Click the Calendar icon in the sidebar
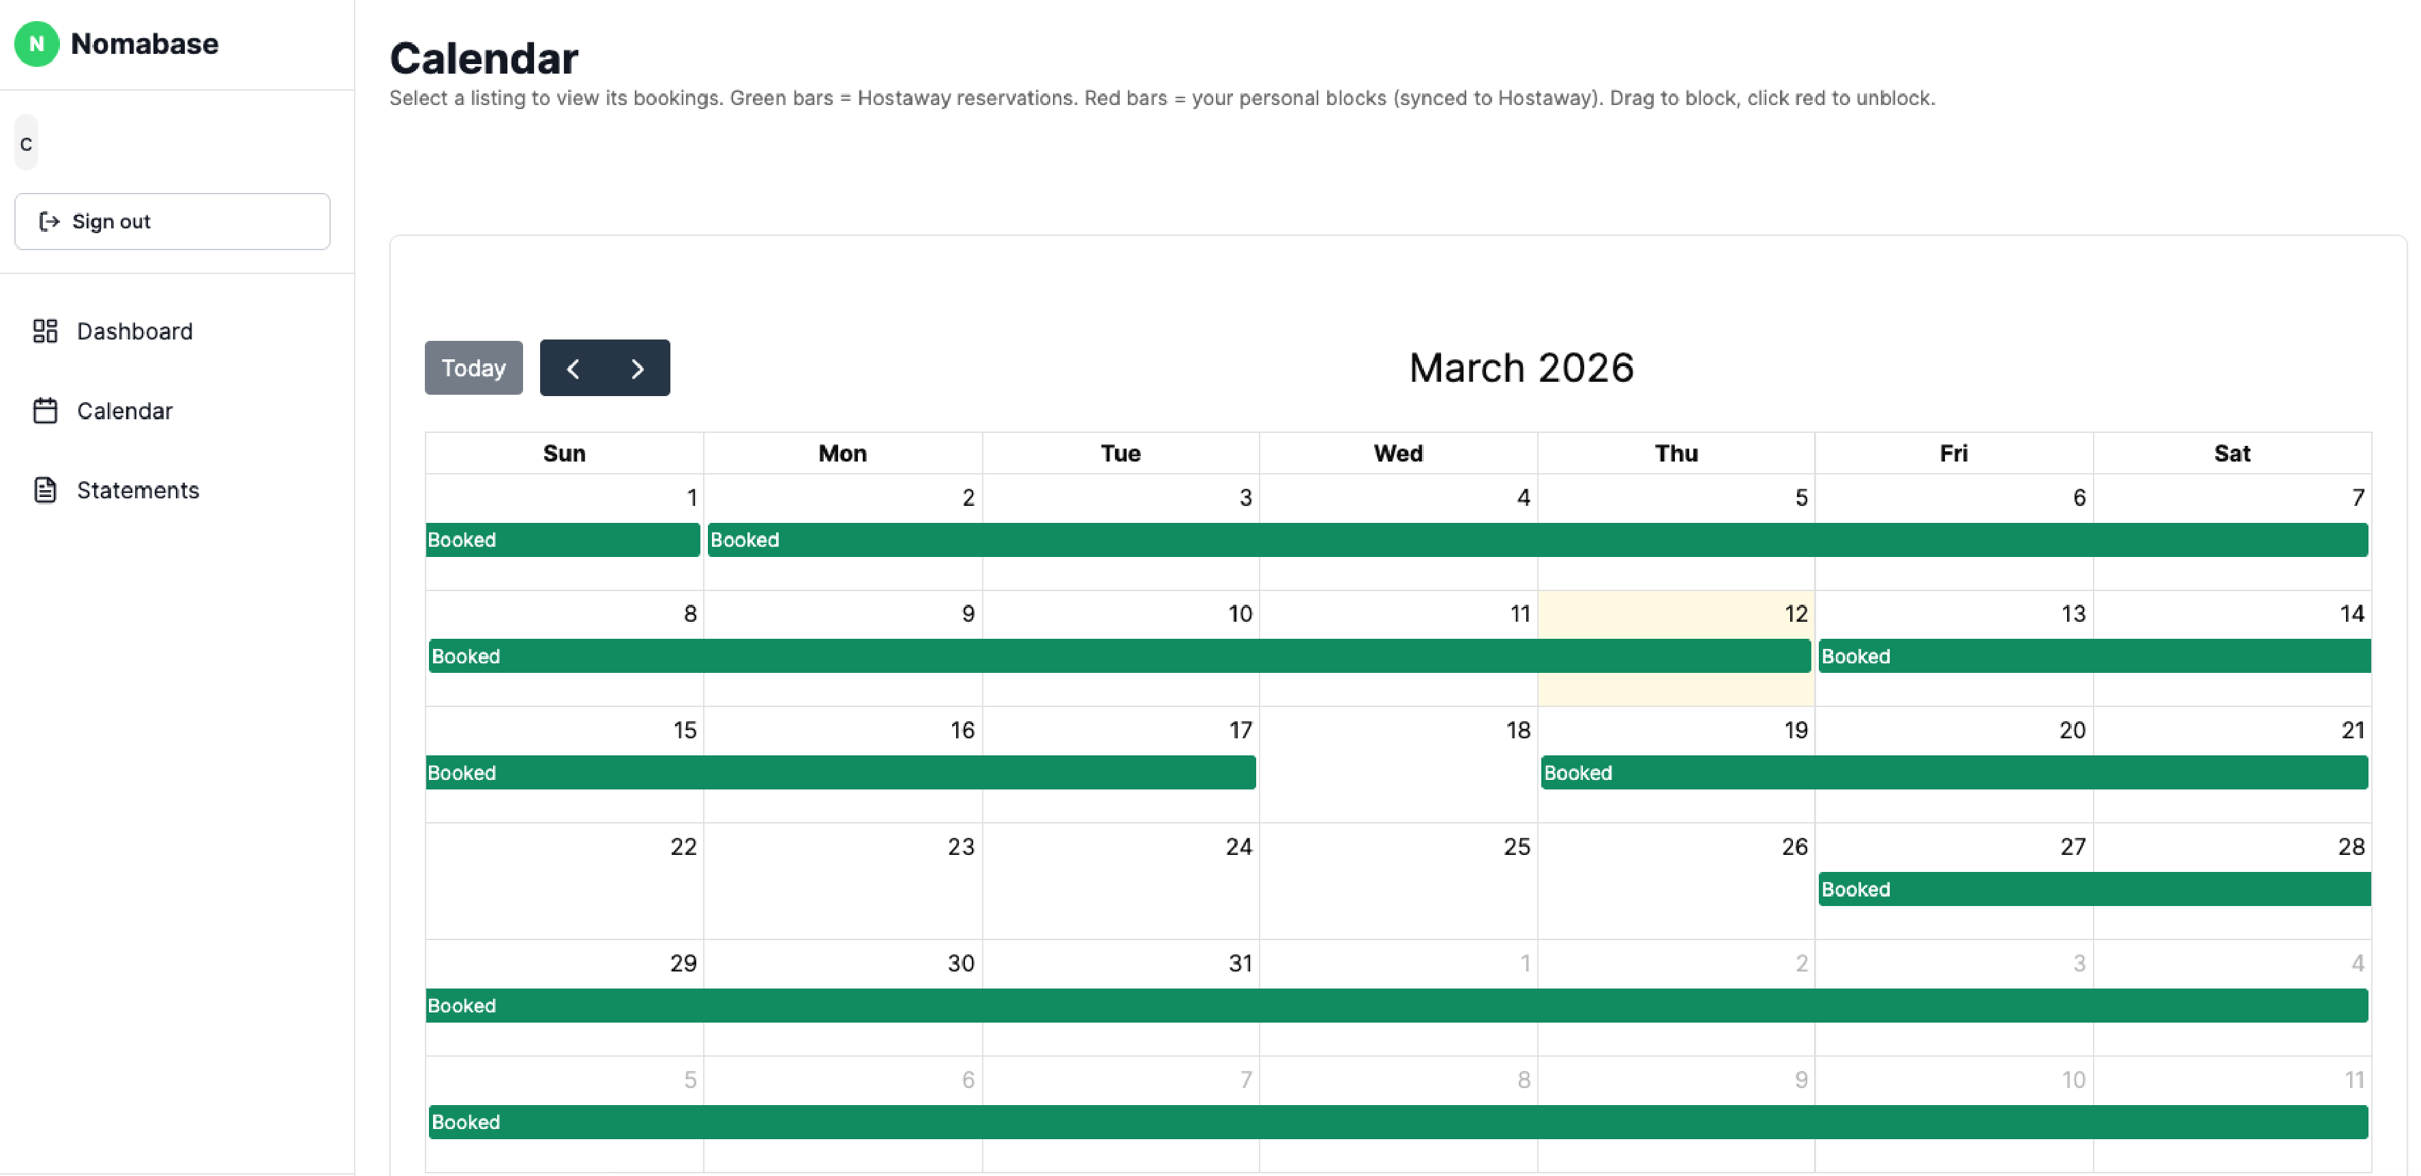2421x1176 pixels. pyautogui.click(x=45, y=410)
